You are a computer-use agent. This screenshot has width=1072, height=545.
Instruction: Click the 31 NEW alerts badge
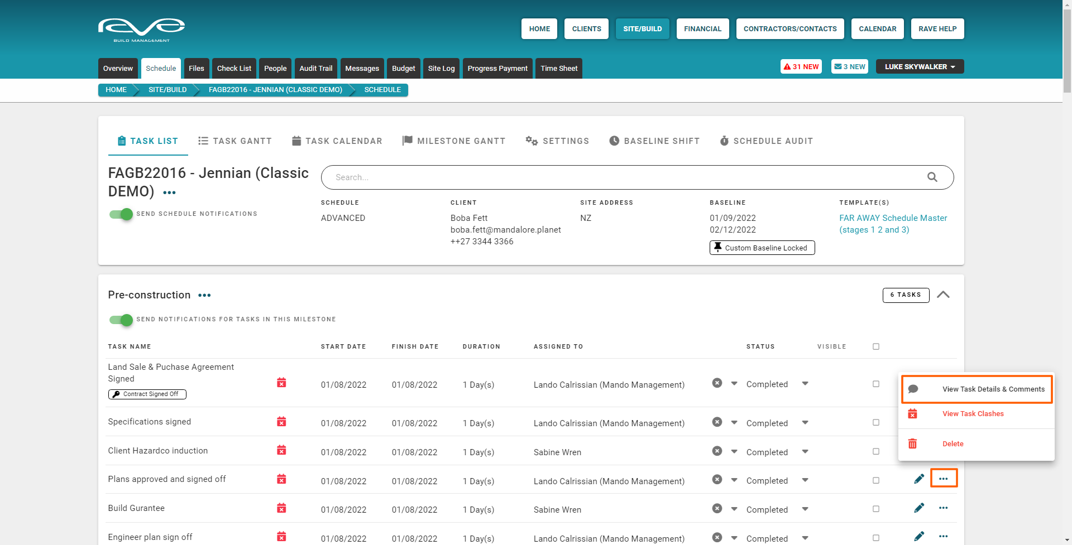click(801, 67)
